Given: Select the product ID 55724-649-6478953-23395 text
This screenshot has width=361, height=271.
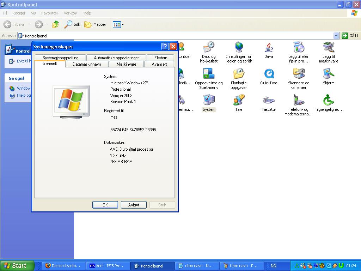Looking at the screenshot, I should [x=133, y=130].
